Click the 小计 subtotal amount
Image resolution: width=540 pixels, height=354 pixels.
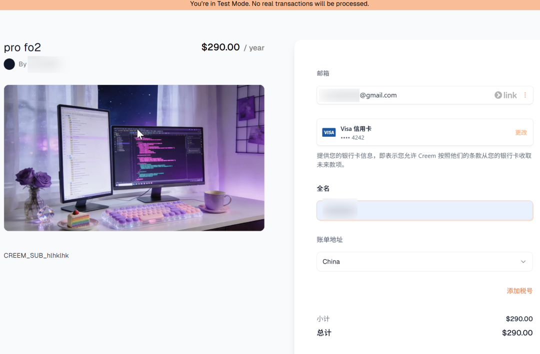coord(519,319)
